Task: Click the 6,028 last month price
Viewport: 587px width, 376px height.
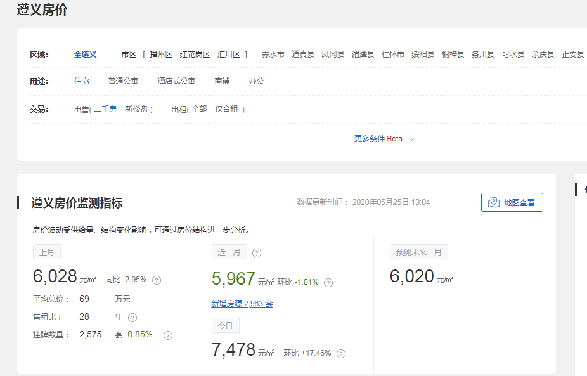Action: click(55, 276)
